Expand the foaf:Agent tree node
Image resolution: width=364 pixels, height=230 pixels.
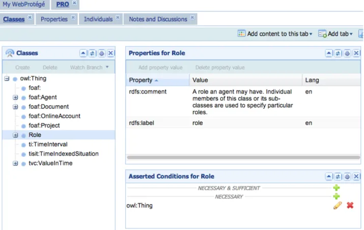tap(15, 98)
